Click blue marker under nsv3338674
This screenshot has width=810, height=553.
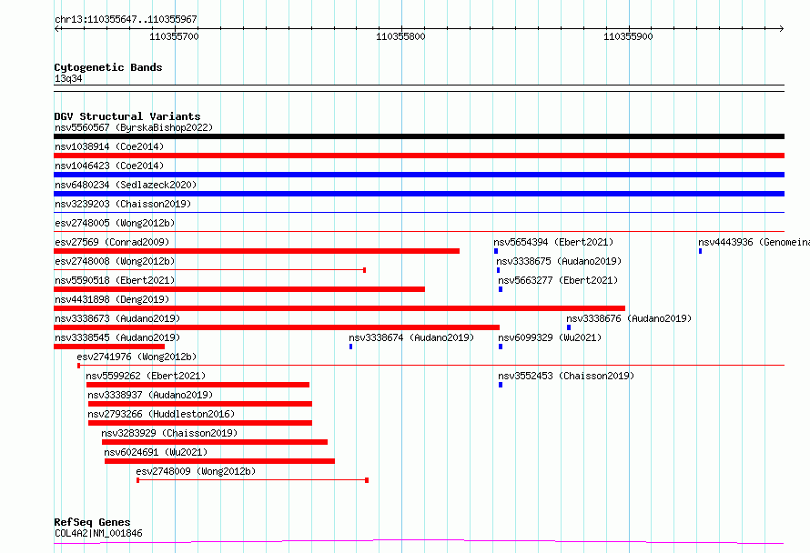pos(350,347)
